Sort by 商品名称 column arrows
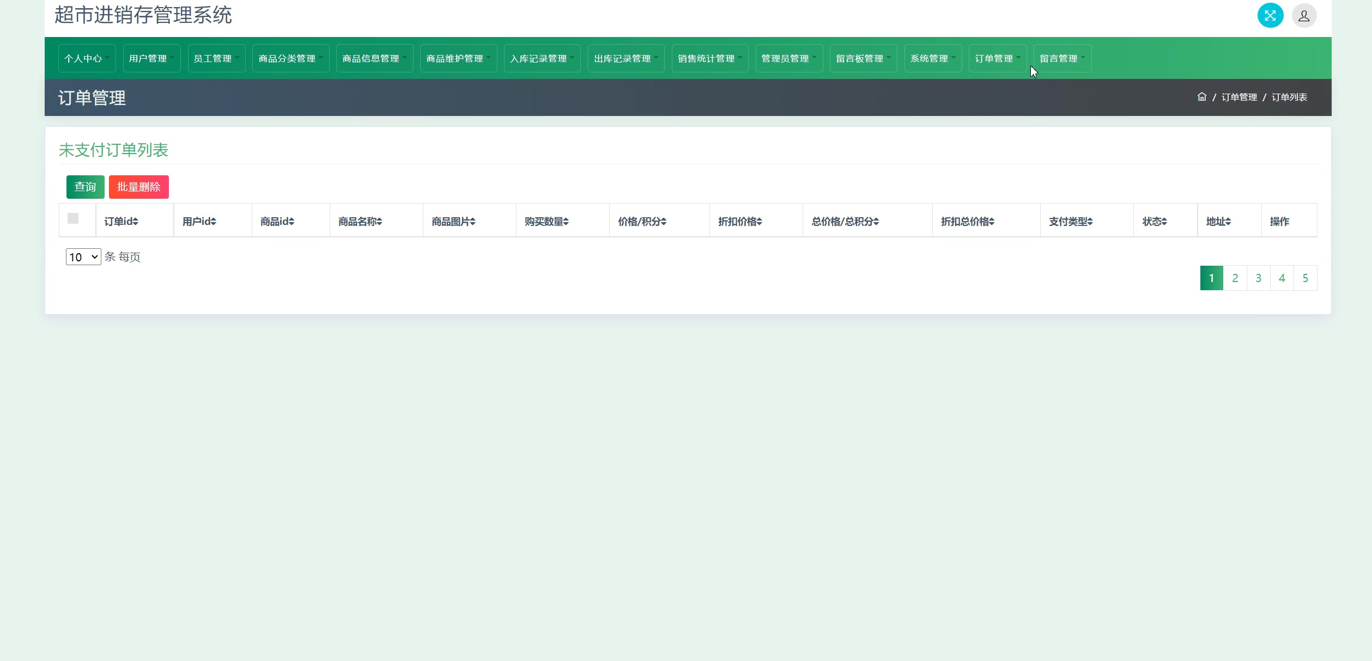The width and height of the screenshot is (1372, 661). pos(379,222)
